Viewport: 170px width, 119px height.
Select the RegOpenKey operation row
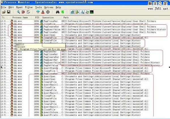coord(85,52)
